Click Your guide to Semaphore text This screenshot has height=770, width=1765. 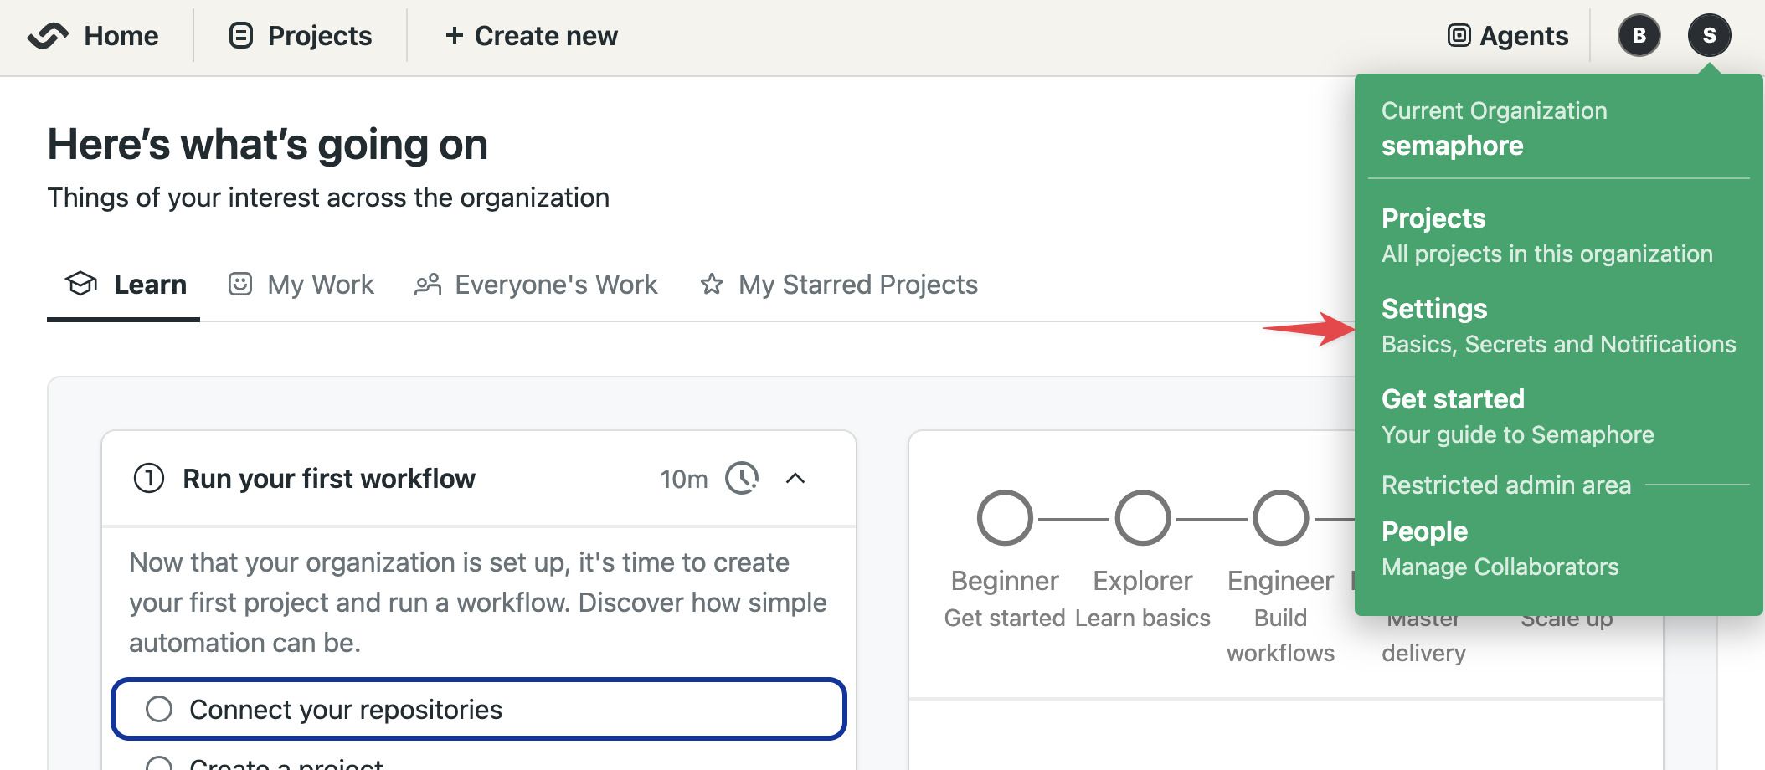click(x=1517, y=434)
